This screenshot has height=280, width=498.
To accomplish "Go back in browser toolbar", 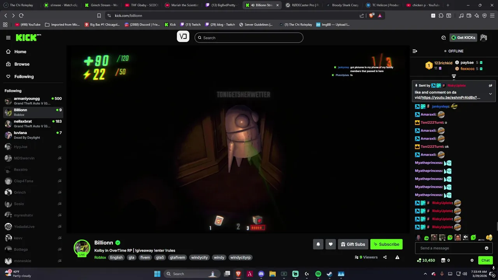I will coord(6,16).
